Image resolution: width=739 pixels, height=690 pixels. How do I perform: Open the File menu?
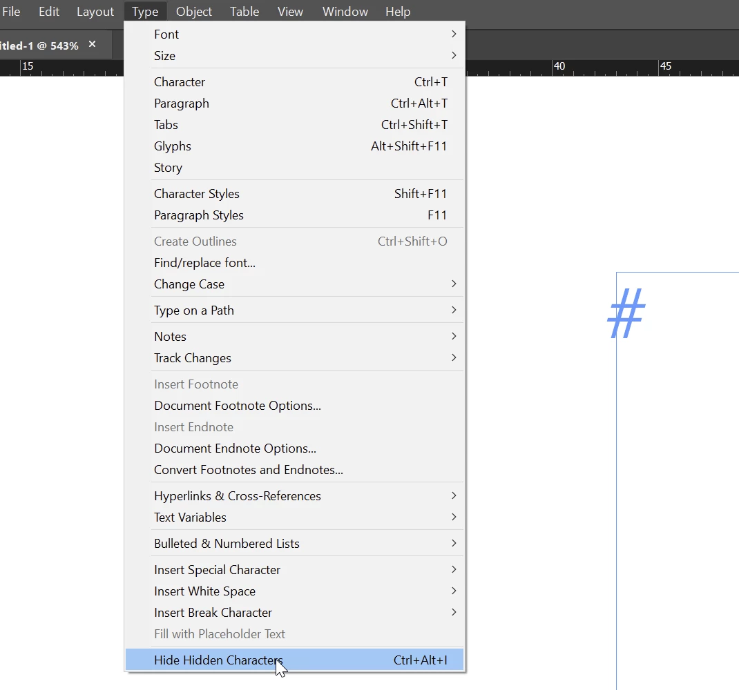11,11
